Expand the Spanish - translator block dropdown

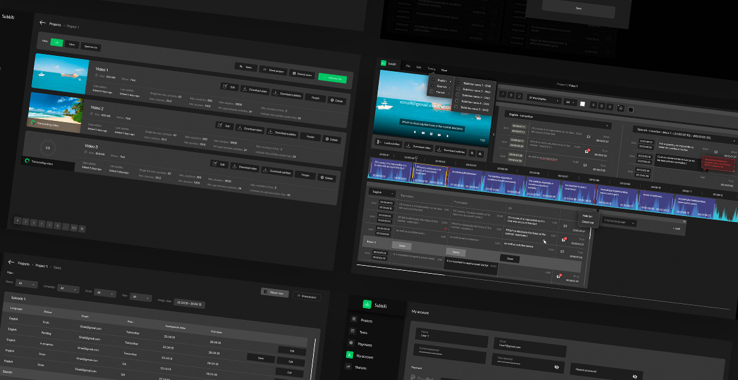pos(685,134)
